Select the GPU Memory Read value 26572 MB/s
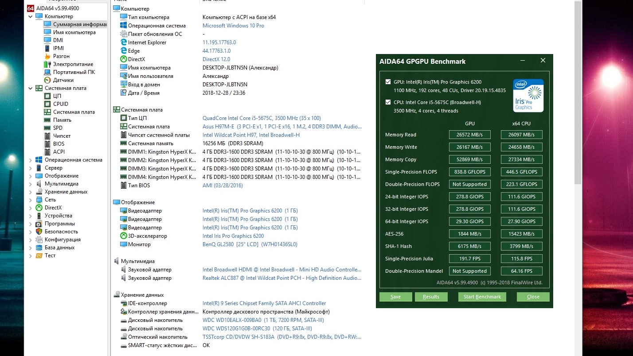 [470, 135]
